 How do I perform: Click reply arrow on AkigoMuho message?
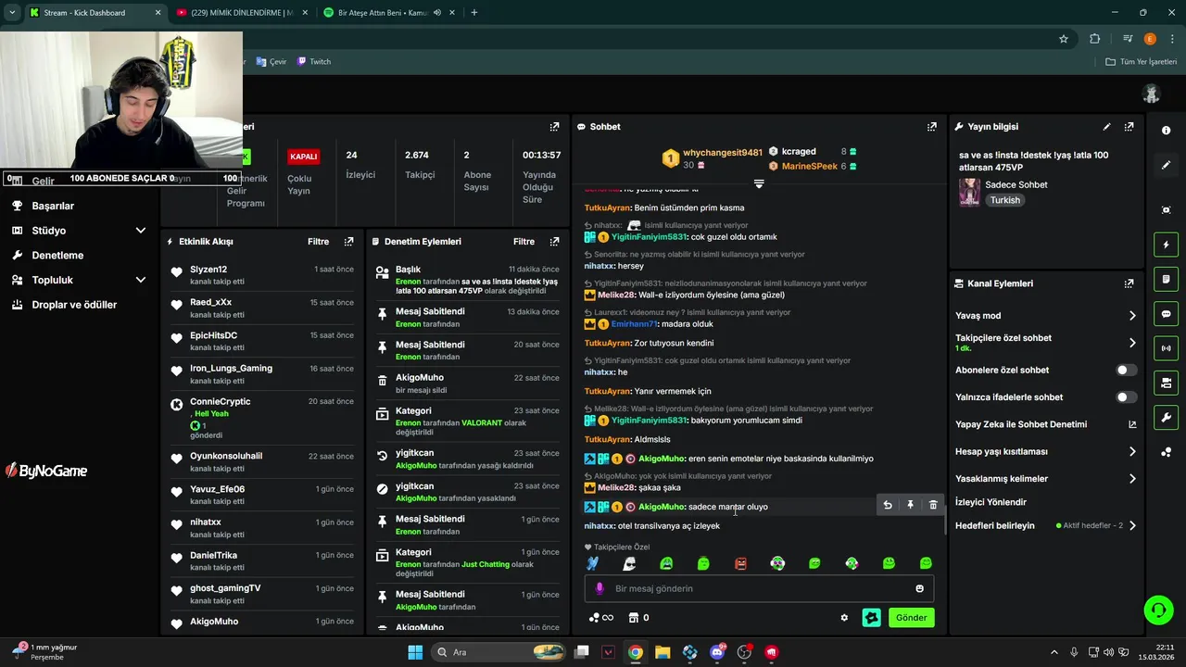pos(888,505)
